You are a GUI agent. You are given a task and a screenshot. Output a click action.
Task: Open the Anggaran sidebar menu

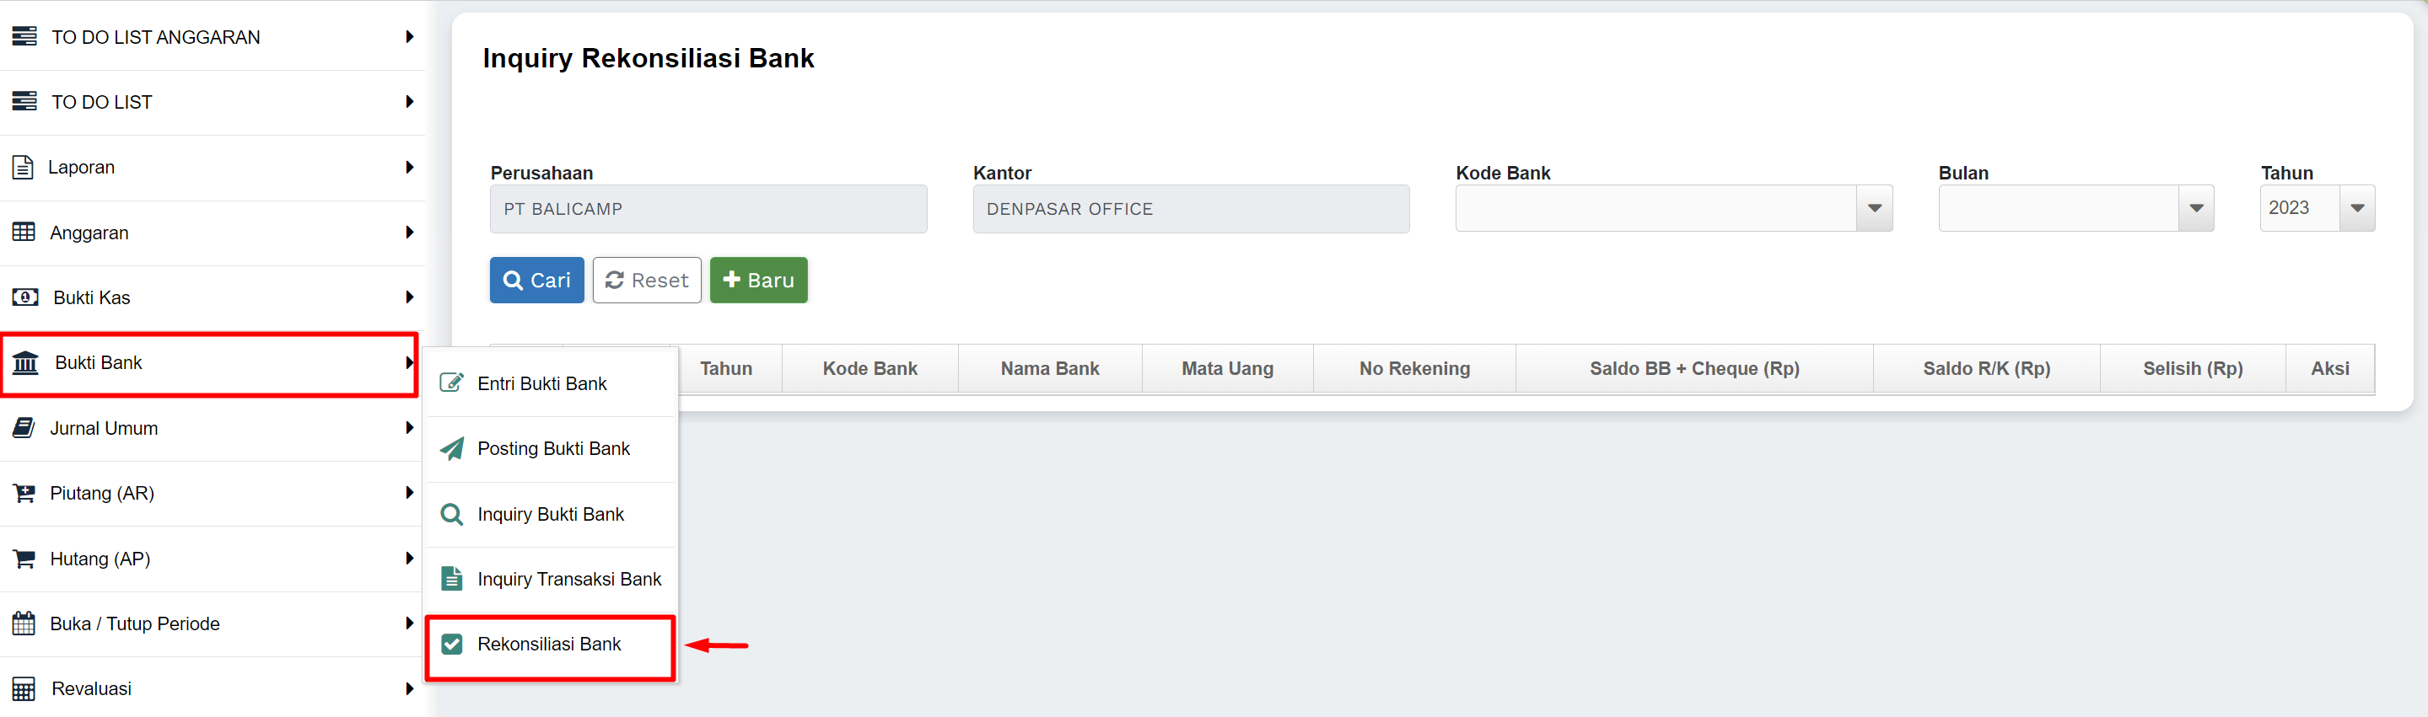pos(212,233)
